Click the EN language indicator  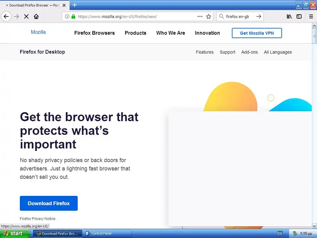pyautogui.click(x=280, y=233)
